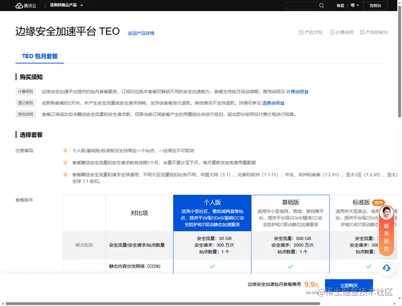Select the 个人版 plan card

[x=212, y=213]
